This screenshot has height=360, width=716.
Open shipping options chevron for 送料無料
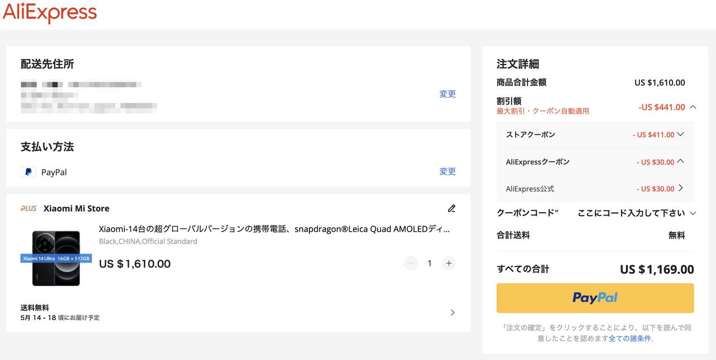coord(453,312)
